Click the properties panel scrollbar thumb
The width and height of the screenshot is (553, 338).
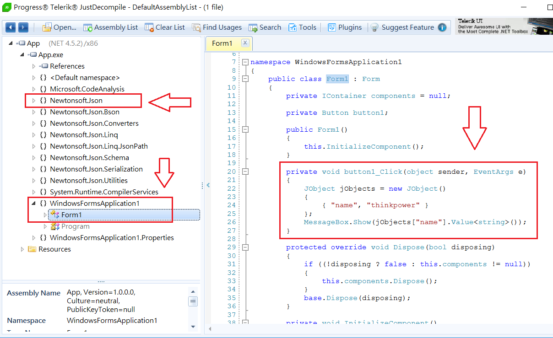coord(193,301)
